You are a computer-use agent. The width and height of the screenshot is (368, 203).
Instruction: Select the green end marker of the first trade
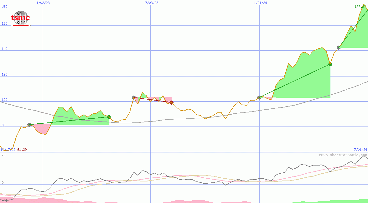tap(109, 117)
